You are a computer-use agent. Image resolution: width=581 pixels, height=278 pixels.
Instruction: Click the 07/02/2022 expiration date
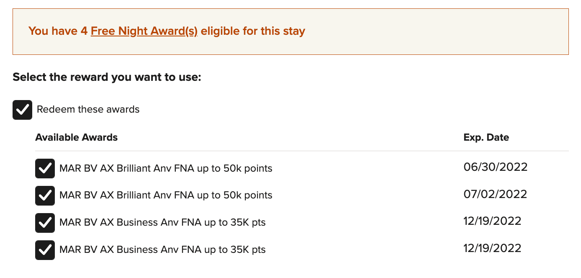496,194
